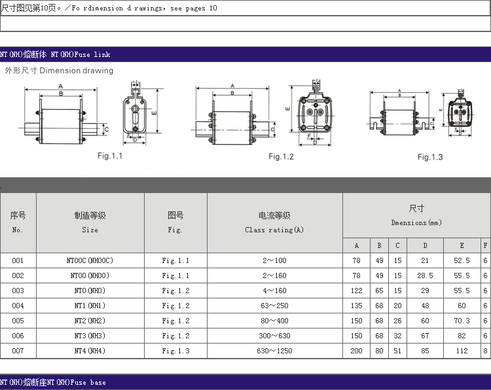The image size is (491, 390).
Task: Click the 'NT2(NH2)' size cell
Action: click(x=90, y=321)
